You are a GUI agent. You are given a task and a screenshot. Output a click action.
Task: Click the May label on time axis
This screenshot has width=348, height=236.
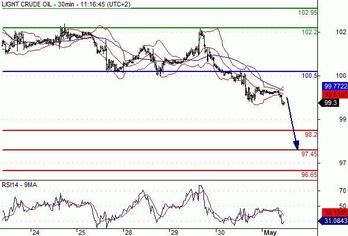tap(270, 232)
